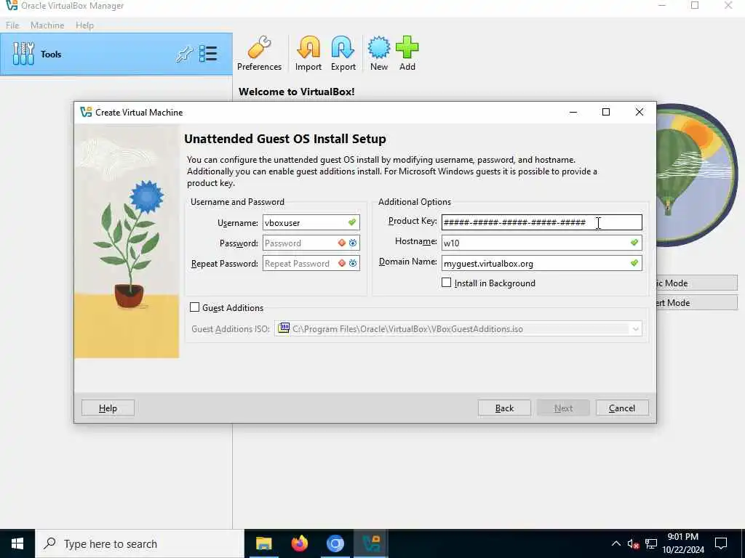Cancel the Create Virtual Machine wizard
The width and height of the screenshot is (745, 558).
point(622,408)
